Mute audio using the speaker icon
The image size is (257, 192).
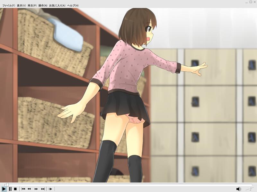[x=239, y=189]
